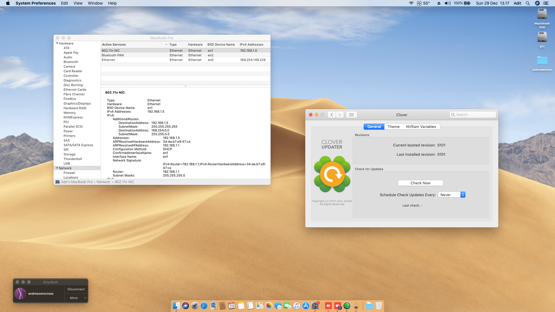Viewport: 555px width, 312px height.
Task: Switch to the NVRam Variables tab
Action: pyautogui.click(x=421, y=127)
